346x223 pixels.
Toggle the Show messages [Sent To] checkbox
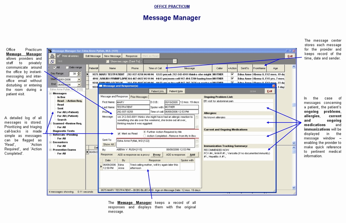(x=108, y=61)
